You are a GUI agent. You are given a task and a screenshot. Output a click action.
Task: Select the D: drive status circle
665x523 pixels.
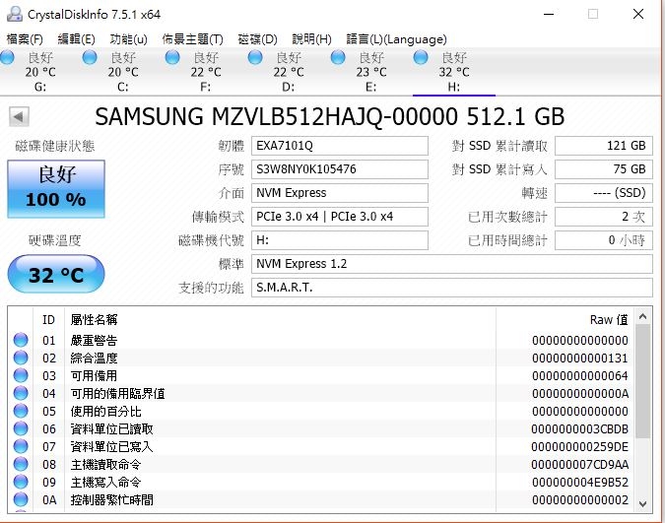[255, 57]
